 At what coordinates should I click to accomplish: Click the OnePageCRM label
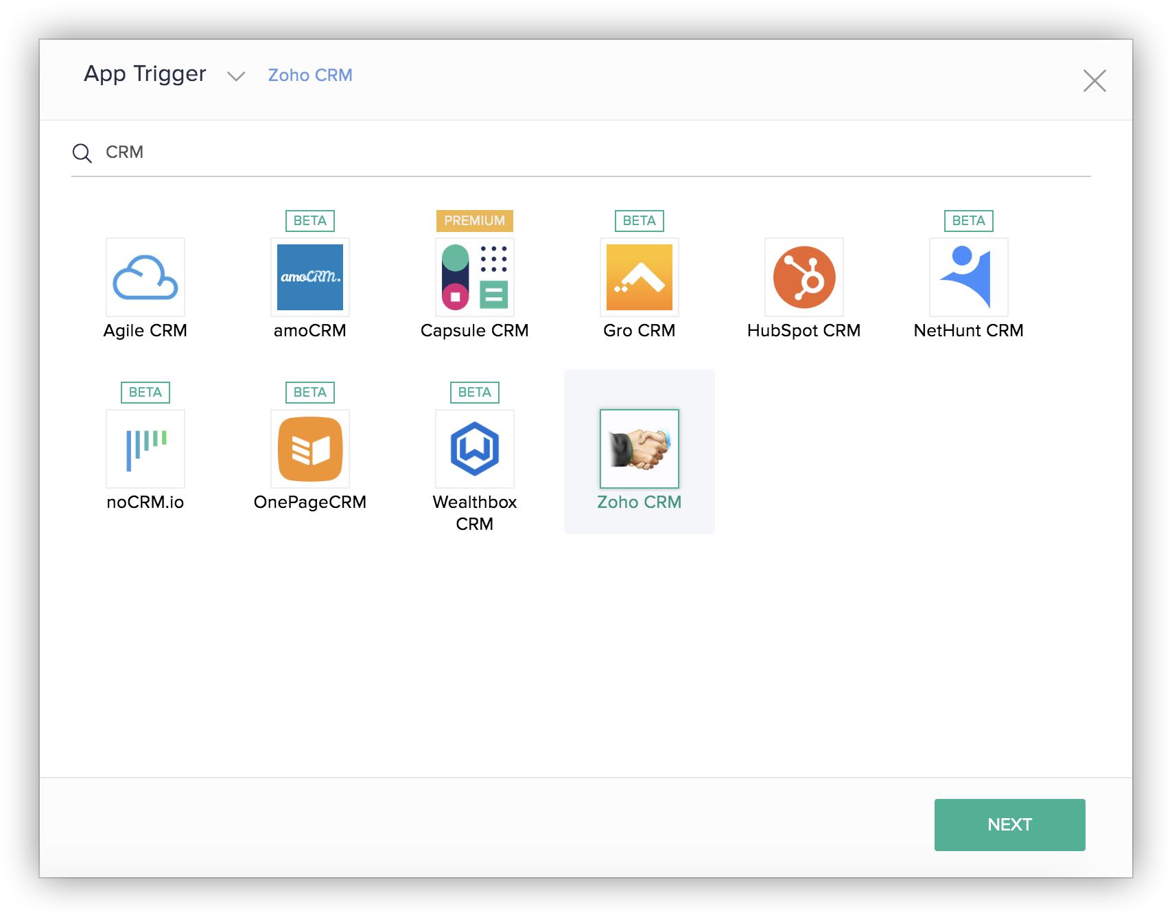(x=310, y=502)
